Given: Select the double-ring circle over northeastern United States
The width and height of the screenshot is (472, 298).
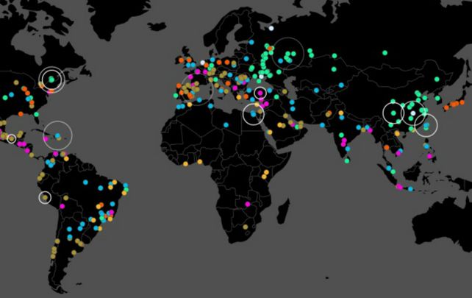Looking at the screenshot, I should [x=51, y=79].
